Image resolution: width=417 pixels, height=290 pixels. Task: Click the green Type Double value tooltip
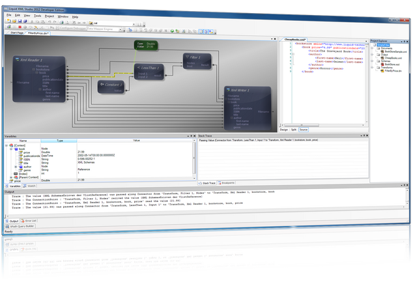coord(146,45)
